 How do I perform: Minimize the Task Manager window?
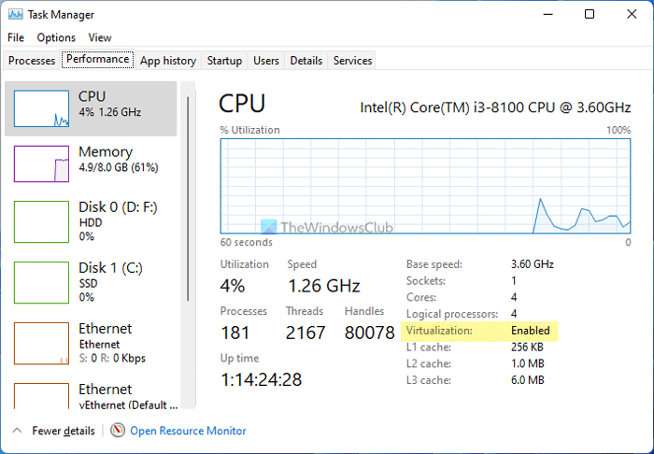coord(548,14)
